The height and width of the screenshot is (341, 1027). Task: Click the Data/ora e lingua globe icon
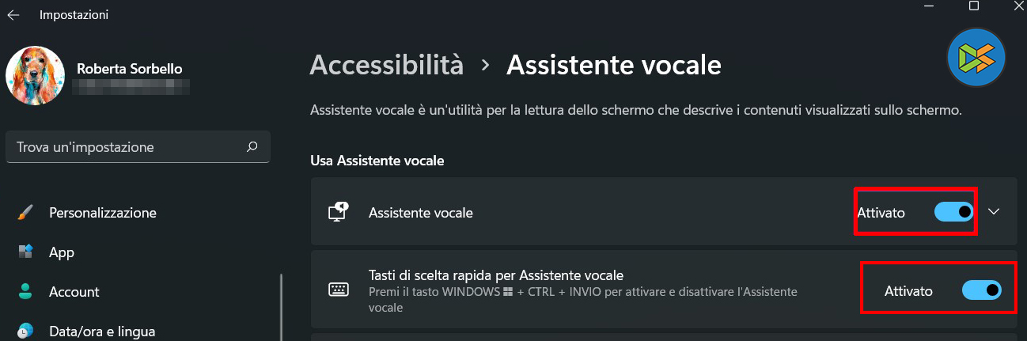(25, 331)
